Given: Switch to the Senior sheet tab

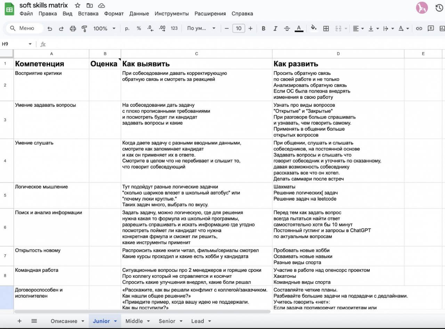Looking at the screenshot, I should [x=167, y=321].
